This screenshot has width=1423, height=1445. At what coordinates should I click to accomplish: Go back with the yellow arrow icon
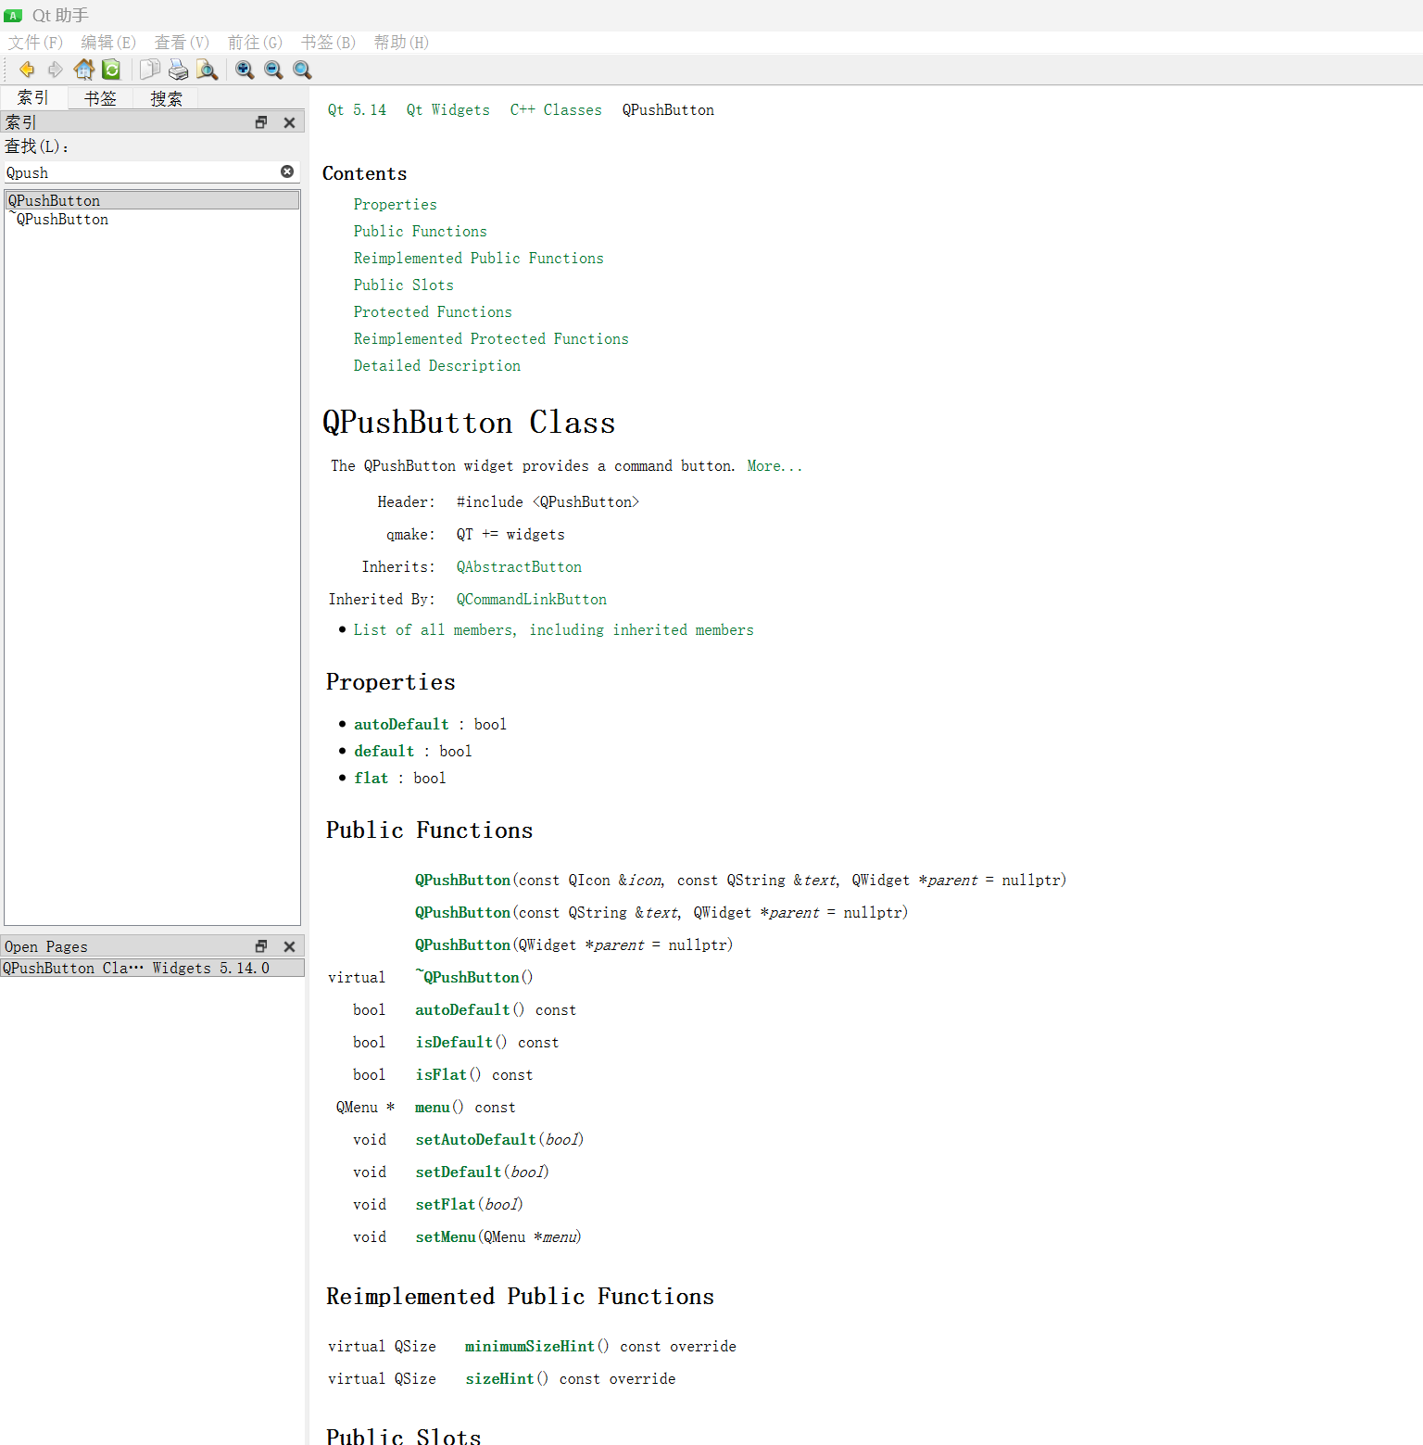pyautogui.click(x=27, y=70)
